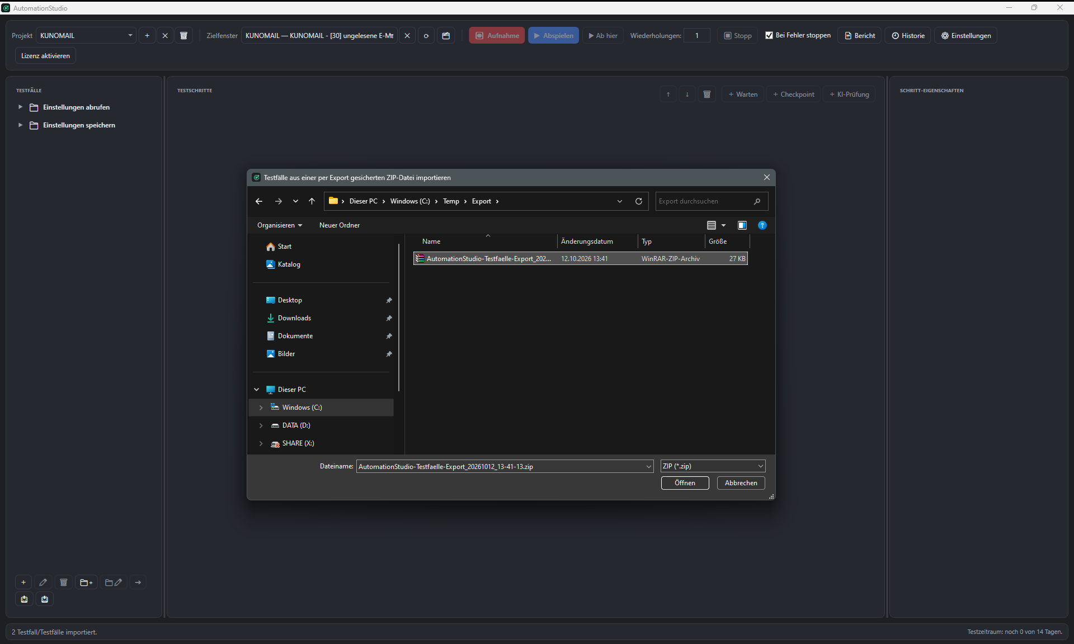Click the Öffnen button
1074x644 pixels.
[x=685, y=483]
